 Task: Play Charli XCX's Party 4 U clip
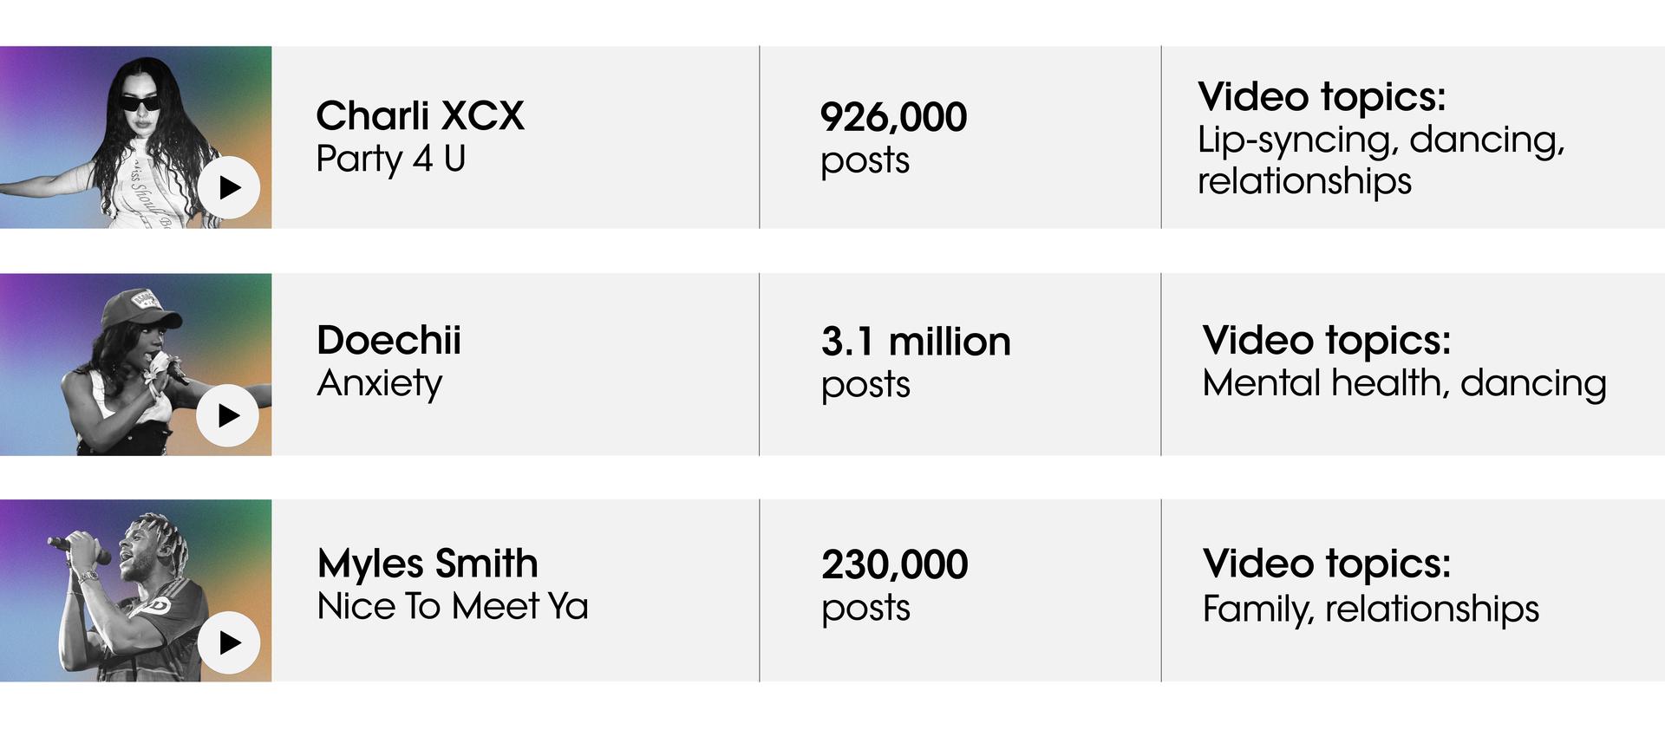[x=229, y=187]
